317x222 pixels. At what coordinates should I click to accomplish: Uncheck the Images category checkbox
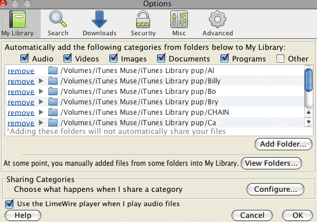[113, 59]
